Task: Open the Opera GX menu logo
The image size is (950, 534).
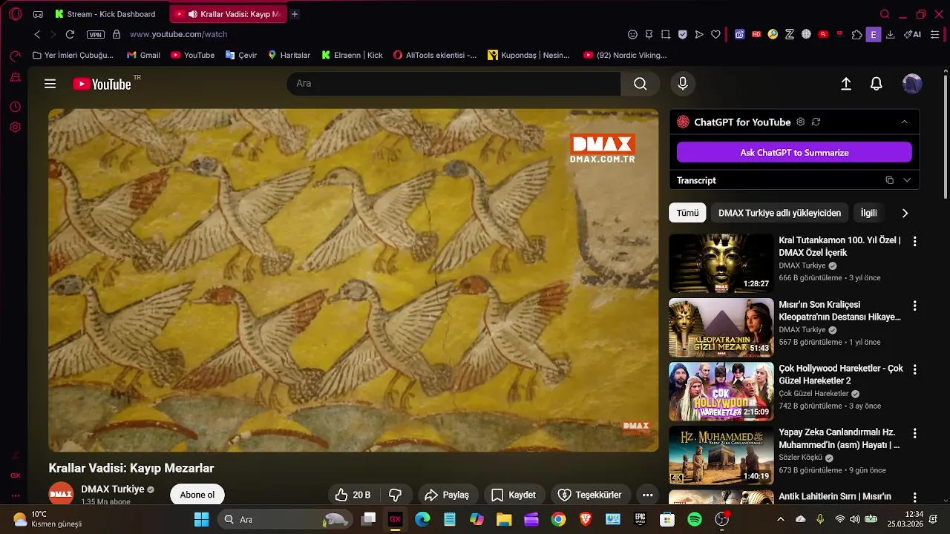Action: [x=16, y=14]
